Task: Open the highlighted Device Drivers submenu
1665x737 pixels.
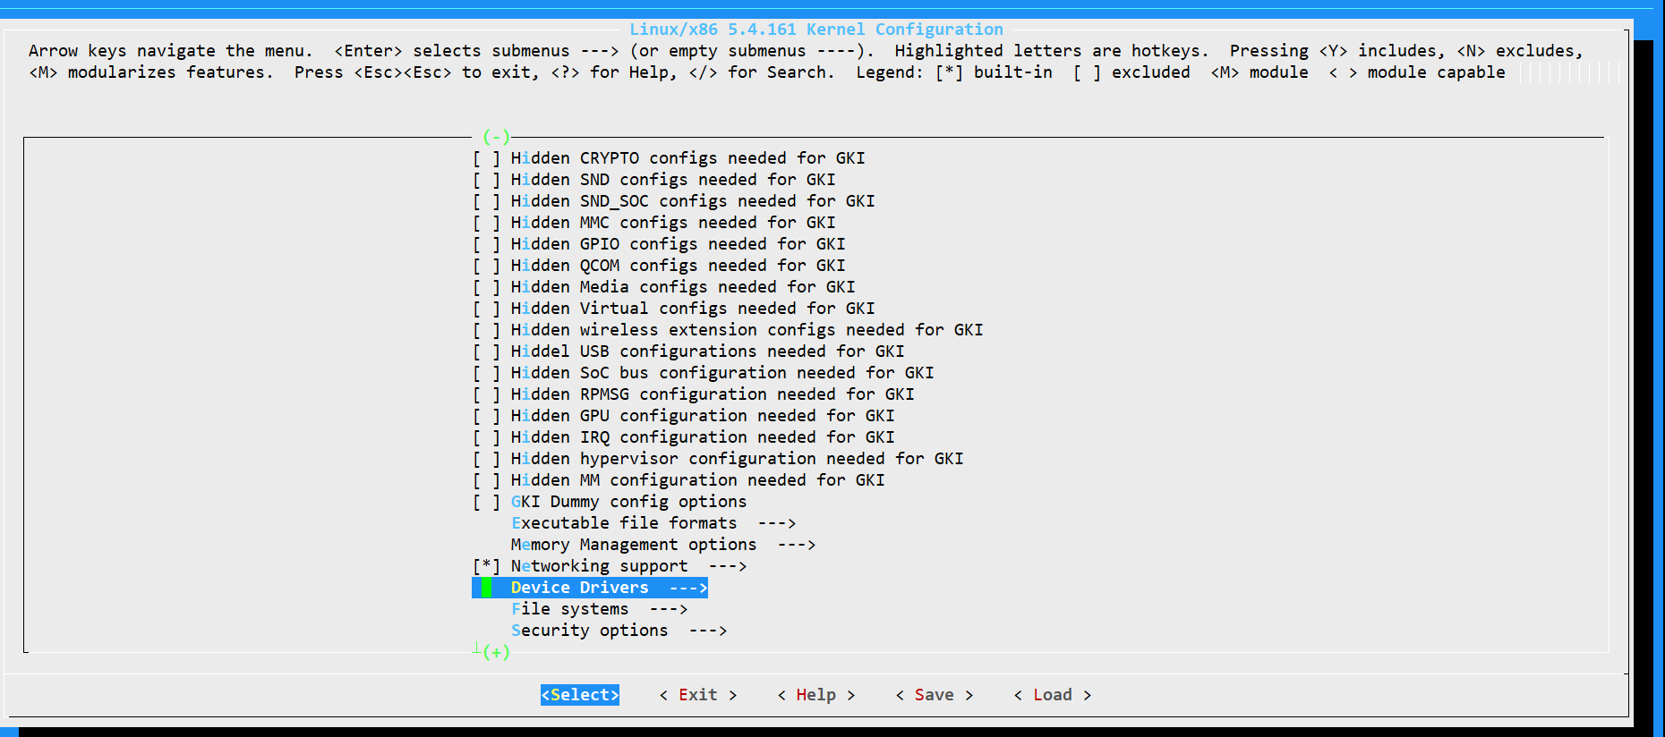Action: [x=590, y=588]
